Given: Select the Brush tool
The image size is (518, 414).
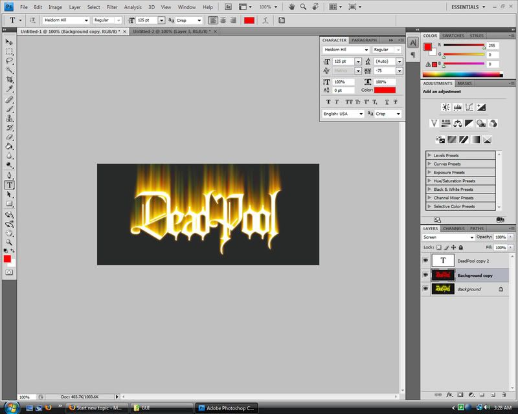Looking at the screenshot, I should coord(9,109).
